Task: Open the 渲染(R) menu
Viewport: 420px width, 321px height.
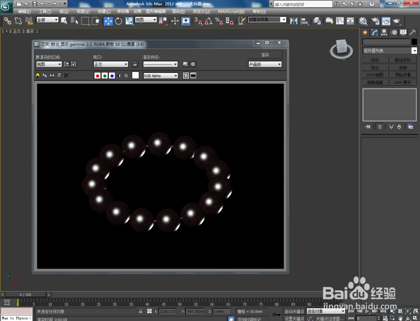Action: pyautogui.click(x=178, y=11)
